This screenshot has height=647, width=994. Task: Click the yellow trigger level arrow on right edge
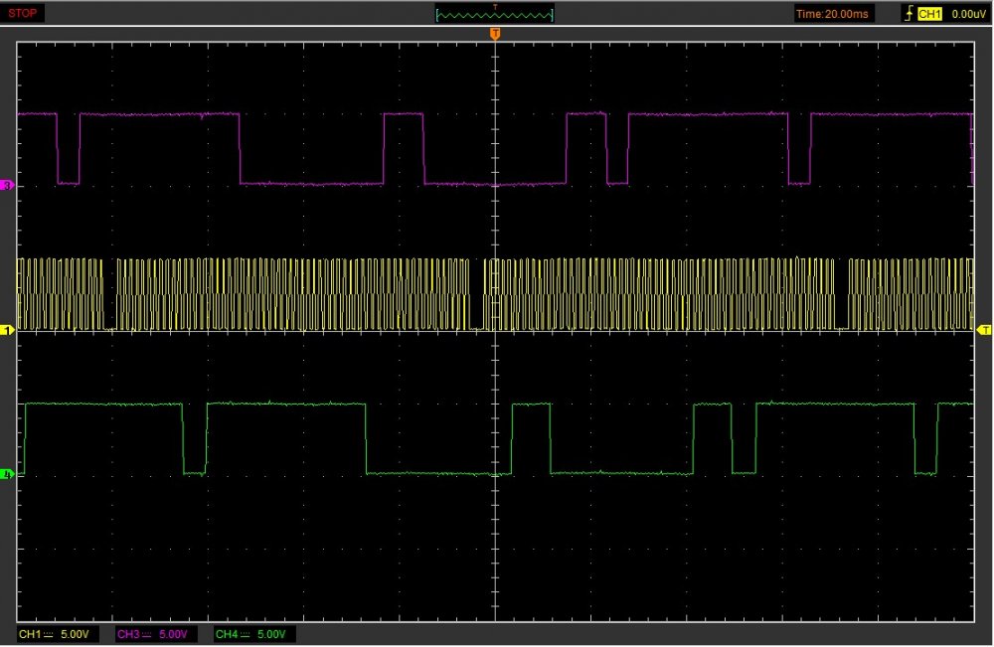tap(985, 329)
